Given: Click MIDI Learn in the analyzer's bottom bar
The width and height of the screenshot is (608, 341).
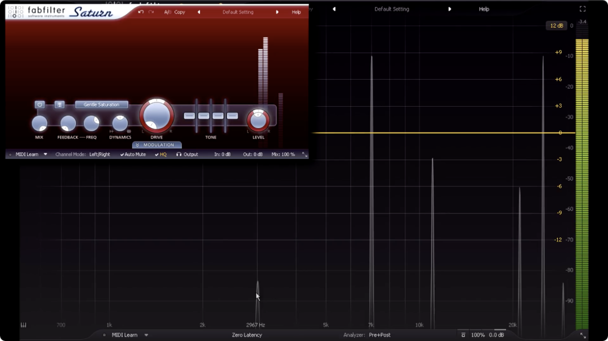Looking at the screenshot, I should tap(124, 335).
